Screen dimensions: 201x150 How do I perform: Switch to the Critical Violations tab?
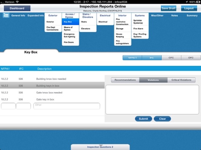coord(181,80)
